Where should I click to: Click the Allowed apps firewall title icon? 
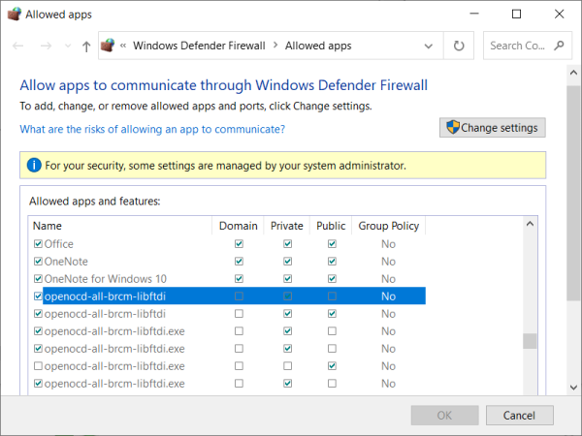(15, 15)
